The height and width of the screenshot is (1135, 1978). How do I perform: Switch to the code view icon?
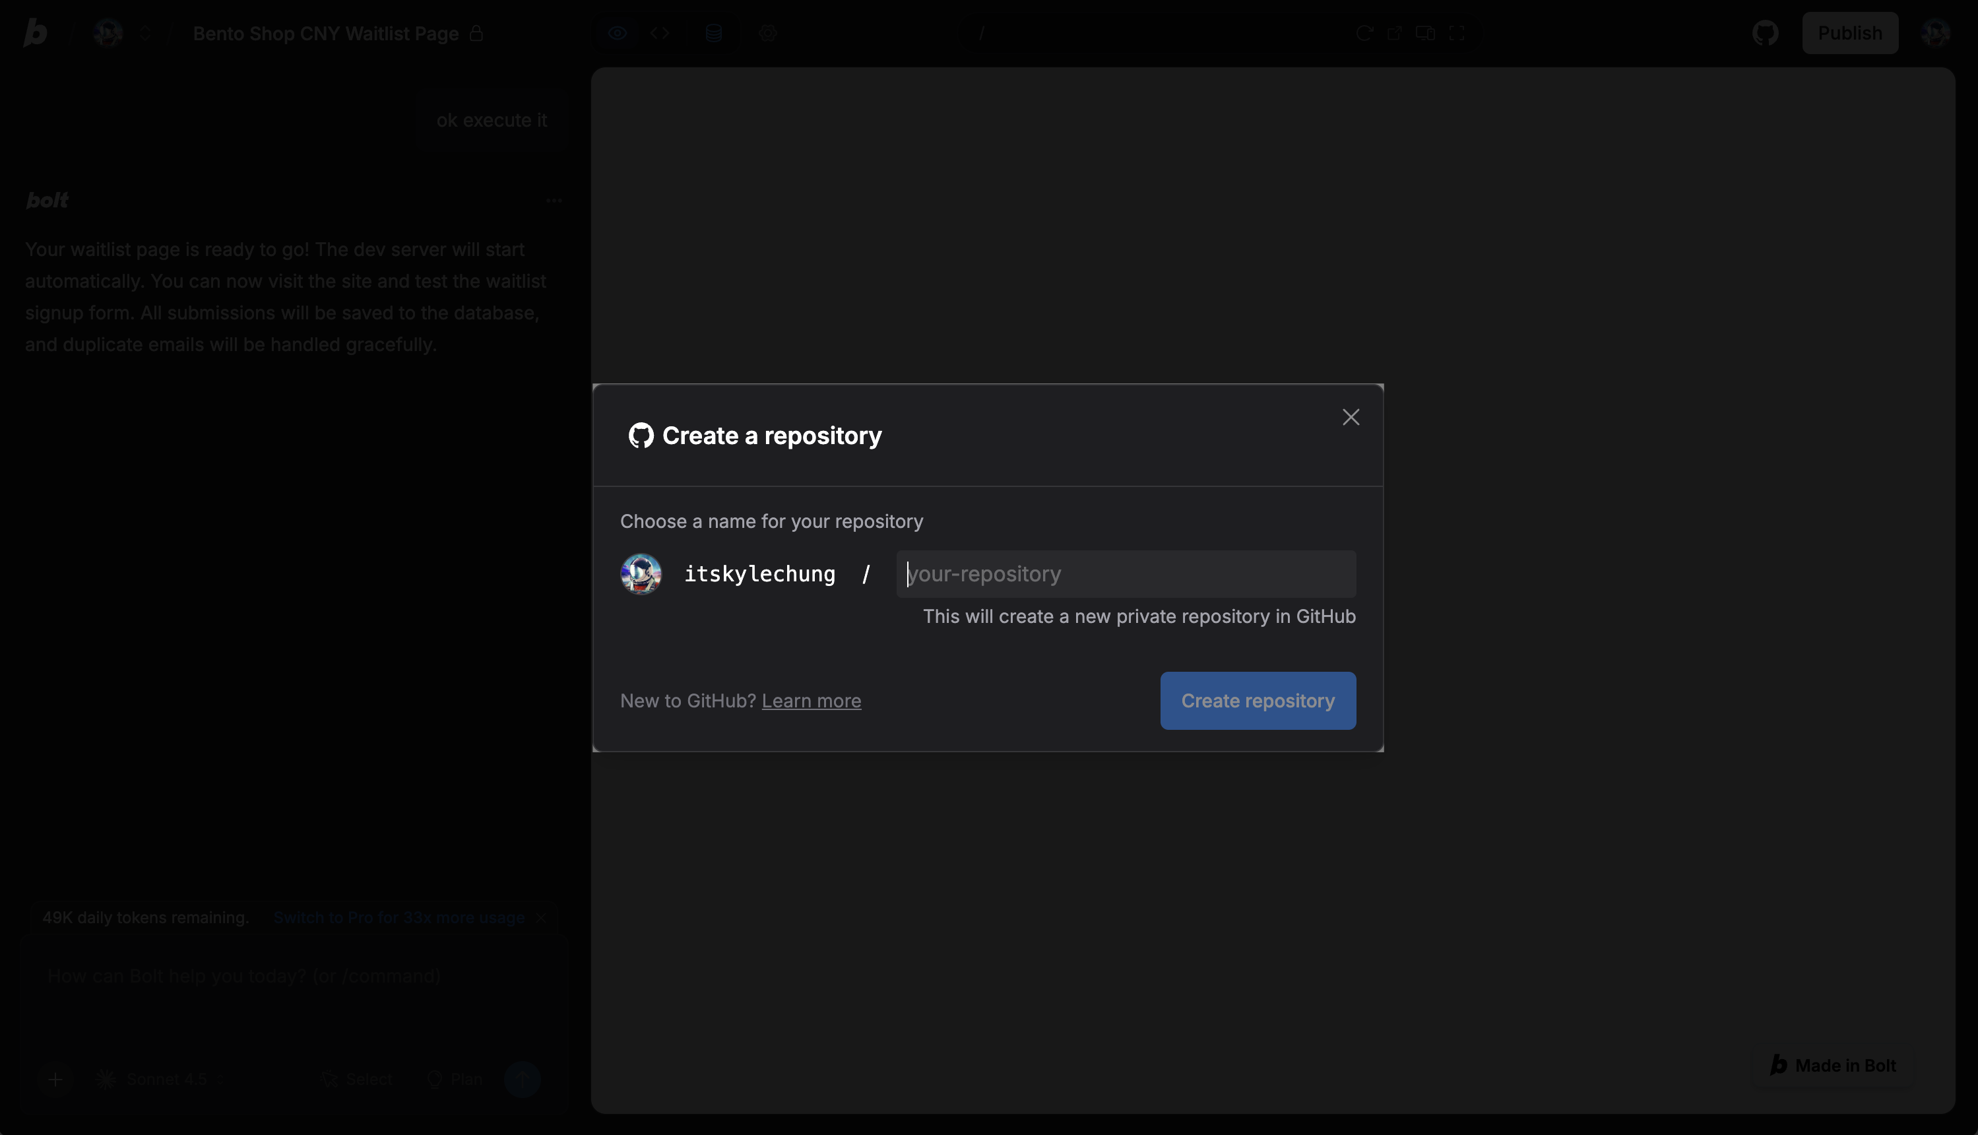pos(660,33)
